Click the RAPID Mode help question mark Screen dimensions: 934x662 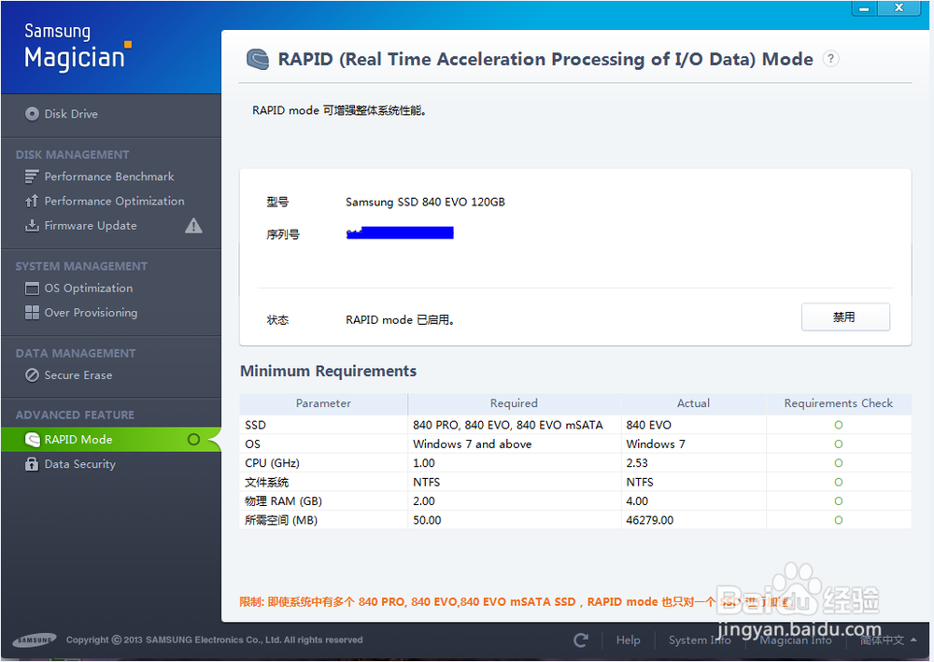(831, 59)
